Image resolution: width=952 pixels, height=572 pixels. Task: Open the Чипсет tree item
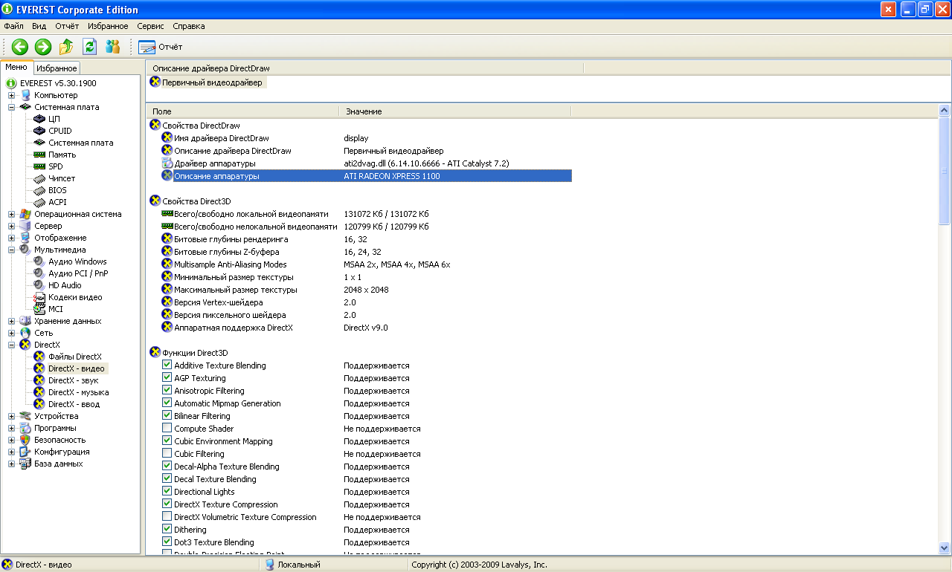coord(62,178)
